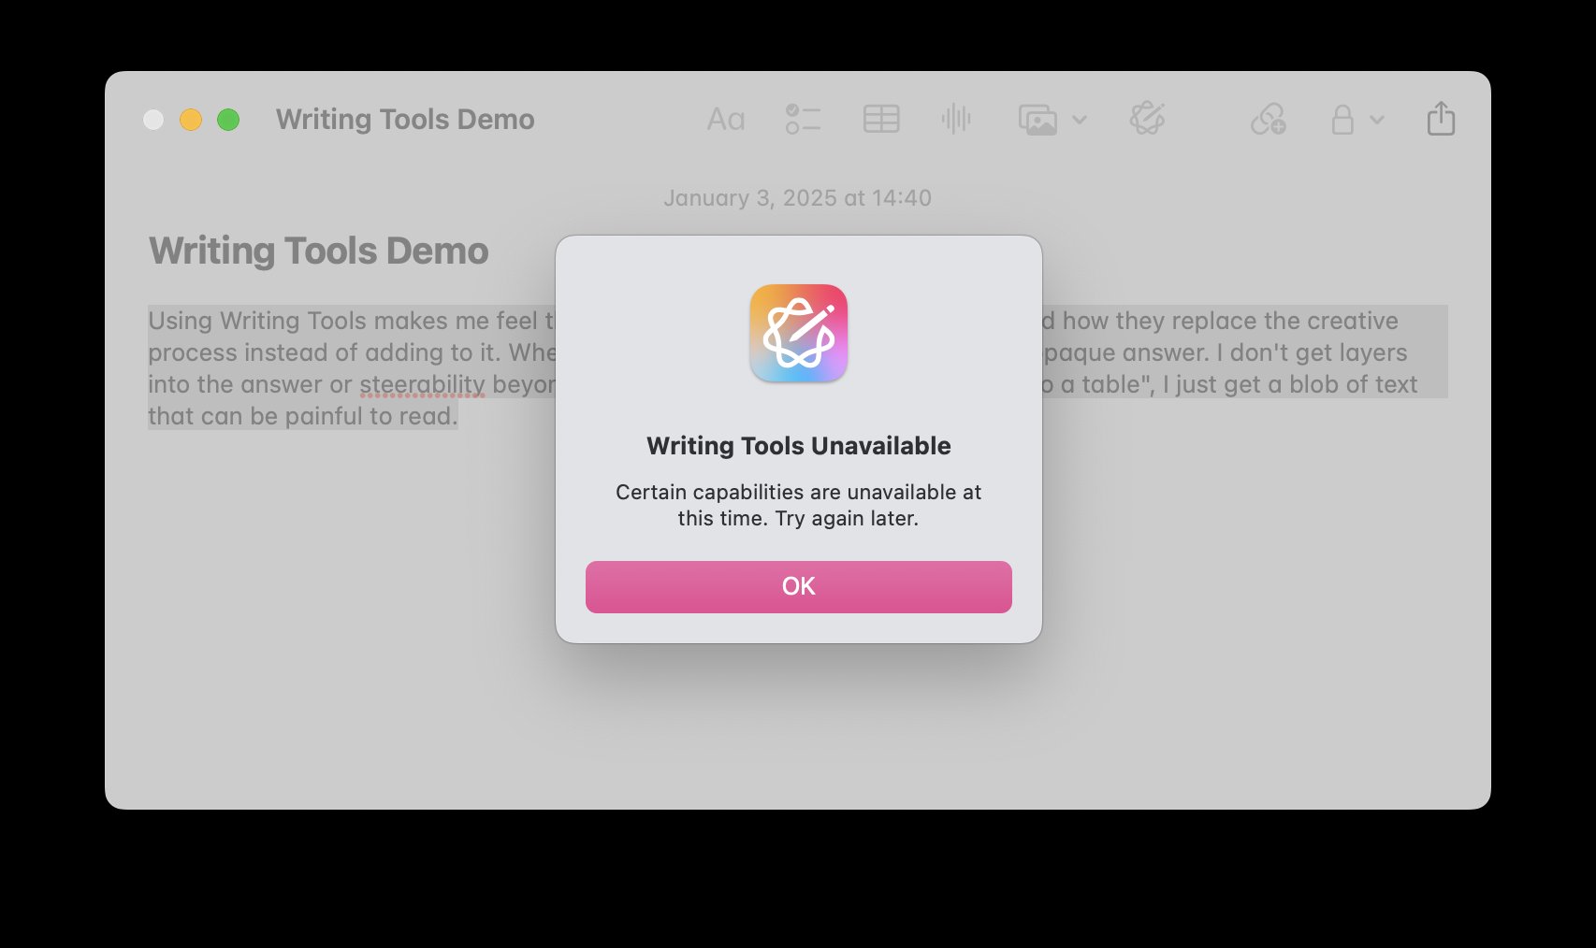
Task: Click the "that can be painful to read" line
Action: [x=302, y=416]
